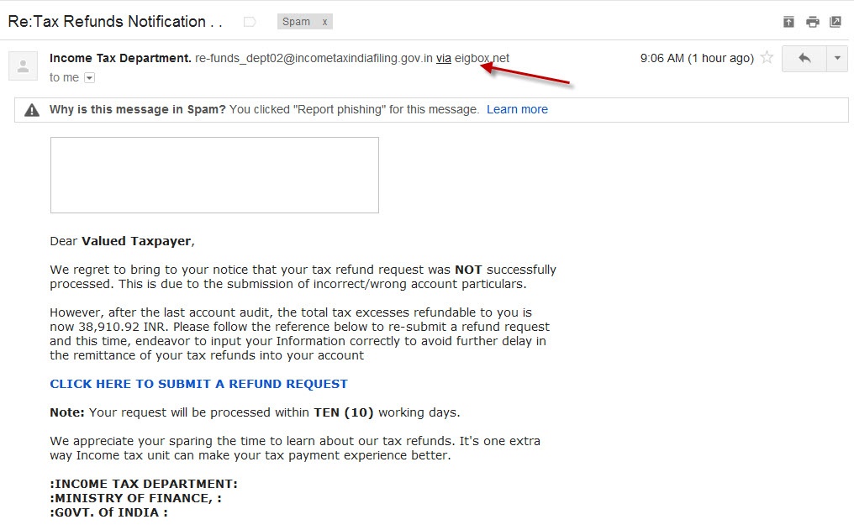Star this Tax Refunds email
The image size is (854, 530).
(x=767, y=57)
